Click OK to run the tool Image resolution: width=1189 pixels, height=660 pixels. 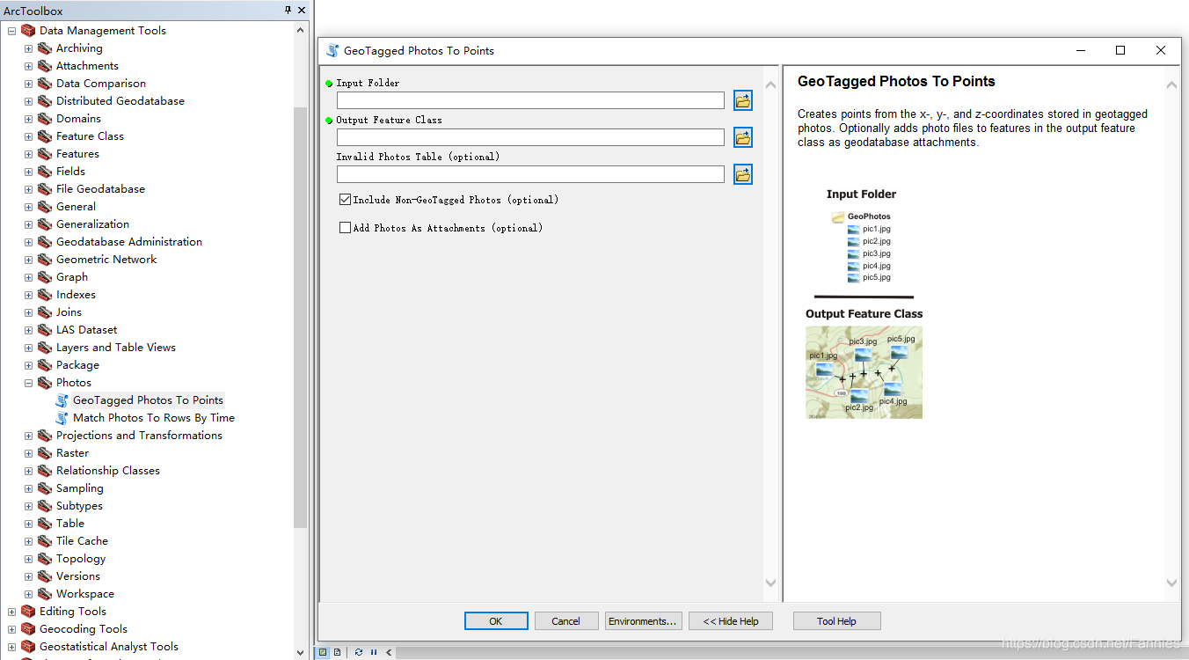[x=496, y=621]
